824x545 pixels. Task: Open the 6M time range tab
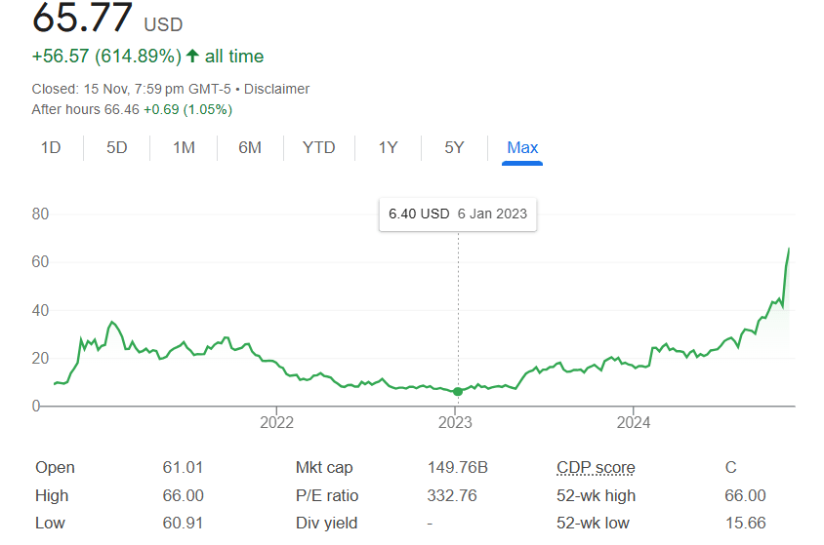(250, 148)
